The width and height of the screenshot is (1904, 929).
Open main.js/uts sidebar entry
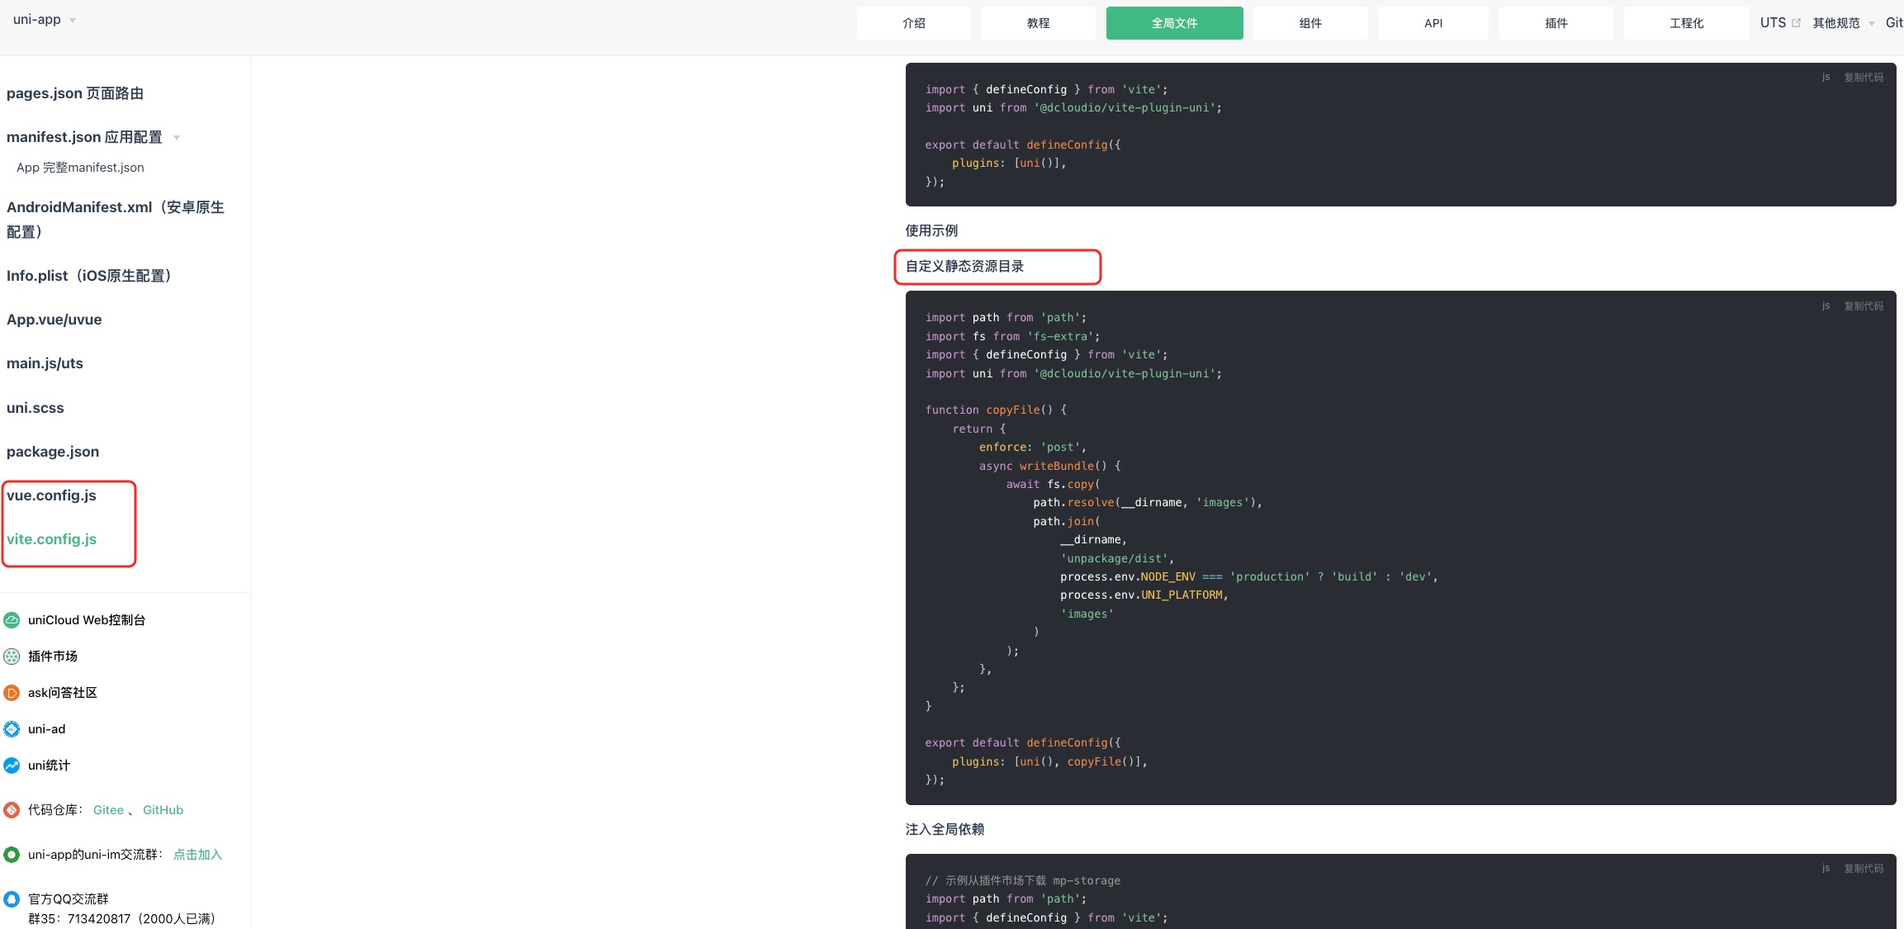click(x=45, y=363)
